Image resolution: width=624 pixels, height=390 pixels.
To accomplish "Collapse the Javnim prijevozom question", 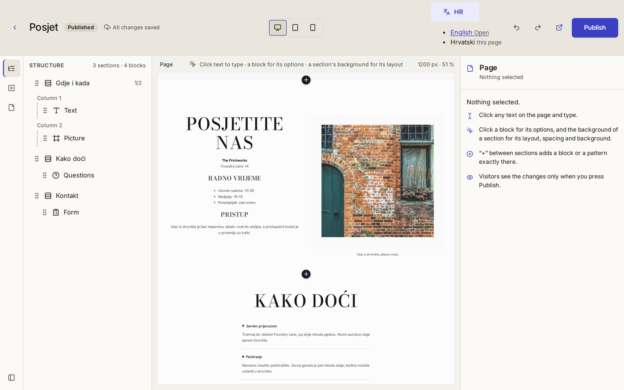I will point(259,326).
